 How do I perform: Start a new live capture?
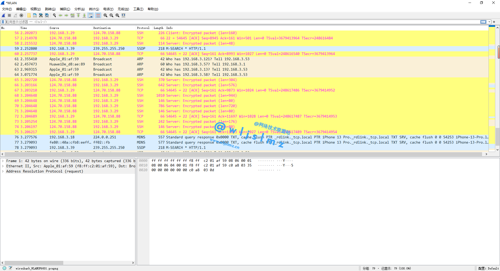tap(3, 15)
